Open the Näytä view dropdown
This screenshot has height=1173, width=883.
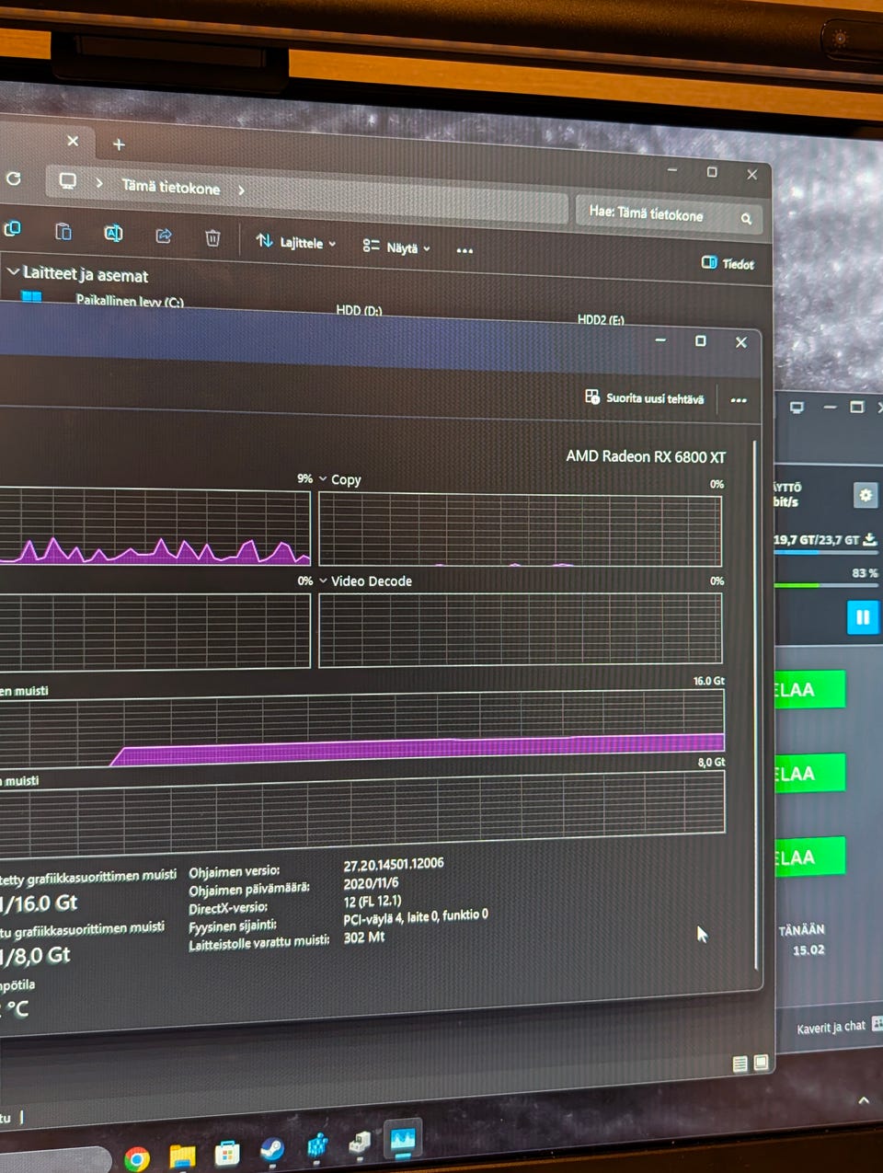coord(396,247)
